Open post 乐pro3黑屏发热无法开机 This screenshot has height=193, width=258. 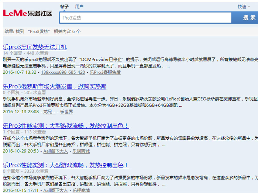35,47
